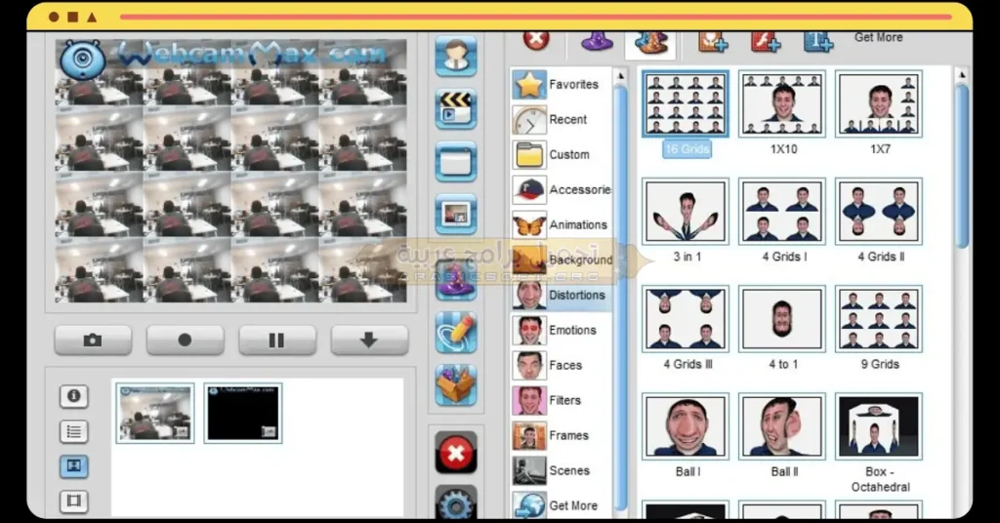This screenshot has height=523, width=1000.
Task: Click Get More in category list
Action: (x=562, y=505)
